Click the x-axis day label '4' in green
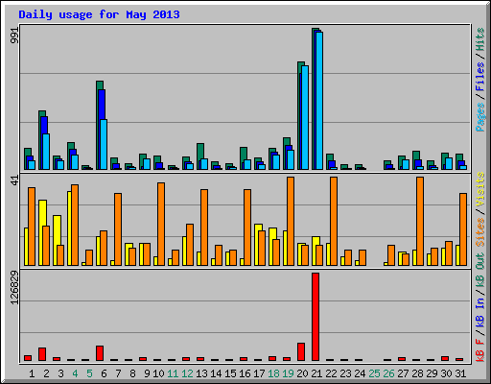 coord(75,373)
